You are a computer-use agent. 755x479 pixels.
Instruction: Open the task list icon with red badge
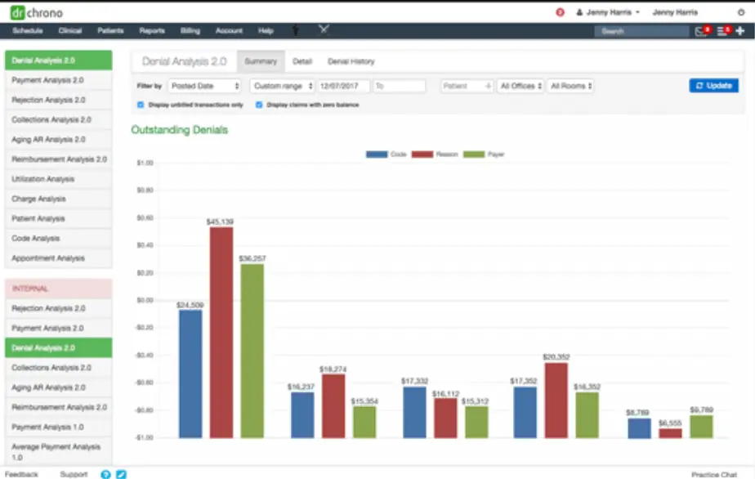[720, 30]
